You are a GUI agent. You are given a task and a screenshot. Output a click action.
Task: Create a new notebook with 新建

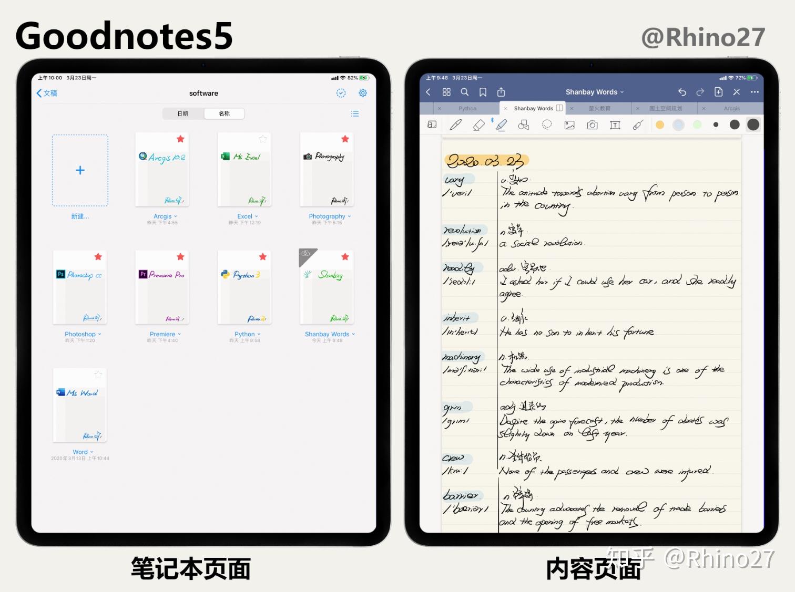point(80,170)
